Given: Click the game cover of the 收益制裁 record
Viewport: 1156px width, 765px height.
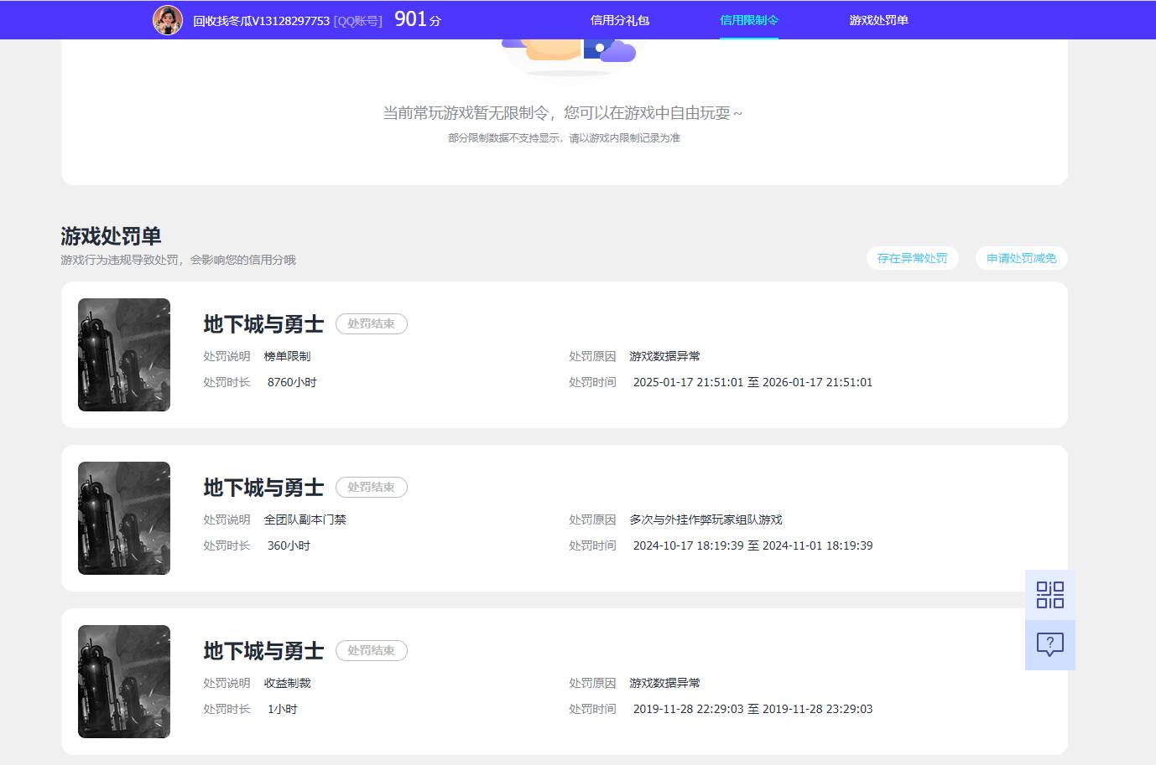Looking at the screenshot, I should [x=124, y=681].
